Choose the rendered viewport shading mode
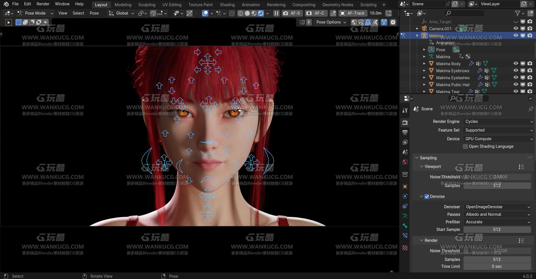536x279 pixels. tap(261, 13)
